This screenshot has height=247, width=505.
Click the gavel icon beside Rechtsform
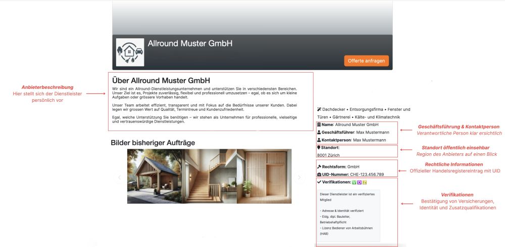[319, 166]
